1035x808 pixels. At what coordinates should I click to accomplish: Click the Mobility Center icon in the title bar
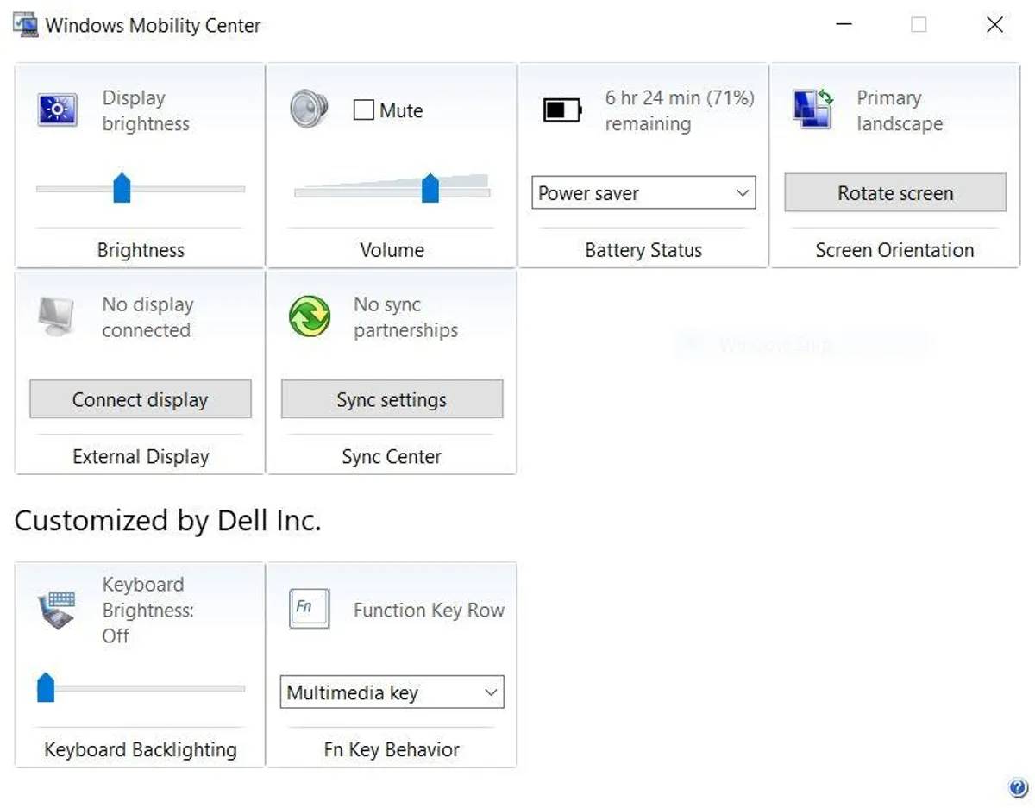(x=24, y=25)
